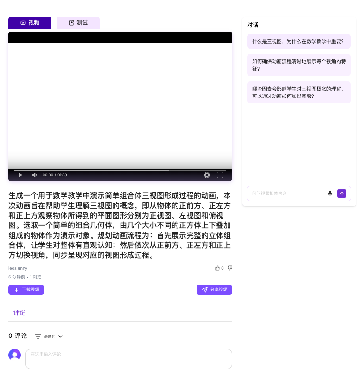This screenshot has width=362, height=375.
Task: Dislike the video with thumbs down
Action: coord(230,268)
